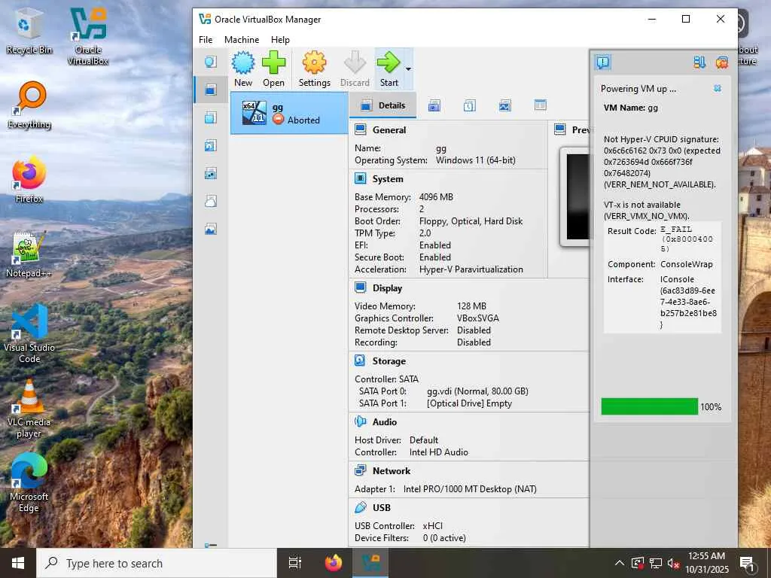Click the Base Memory value 4096 MB
This screenshot has height=578, width=771.
(436, 197)
